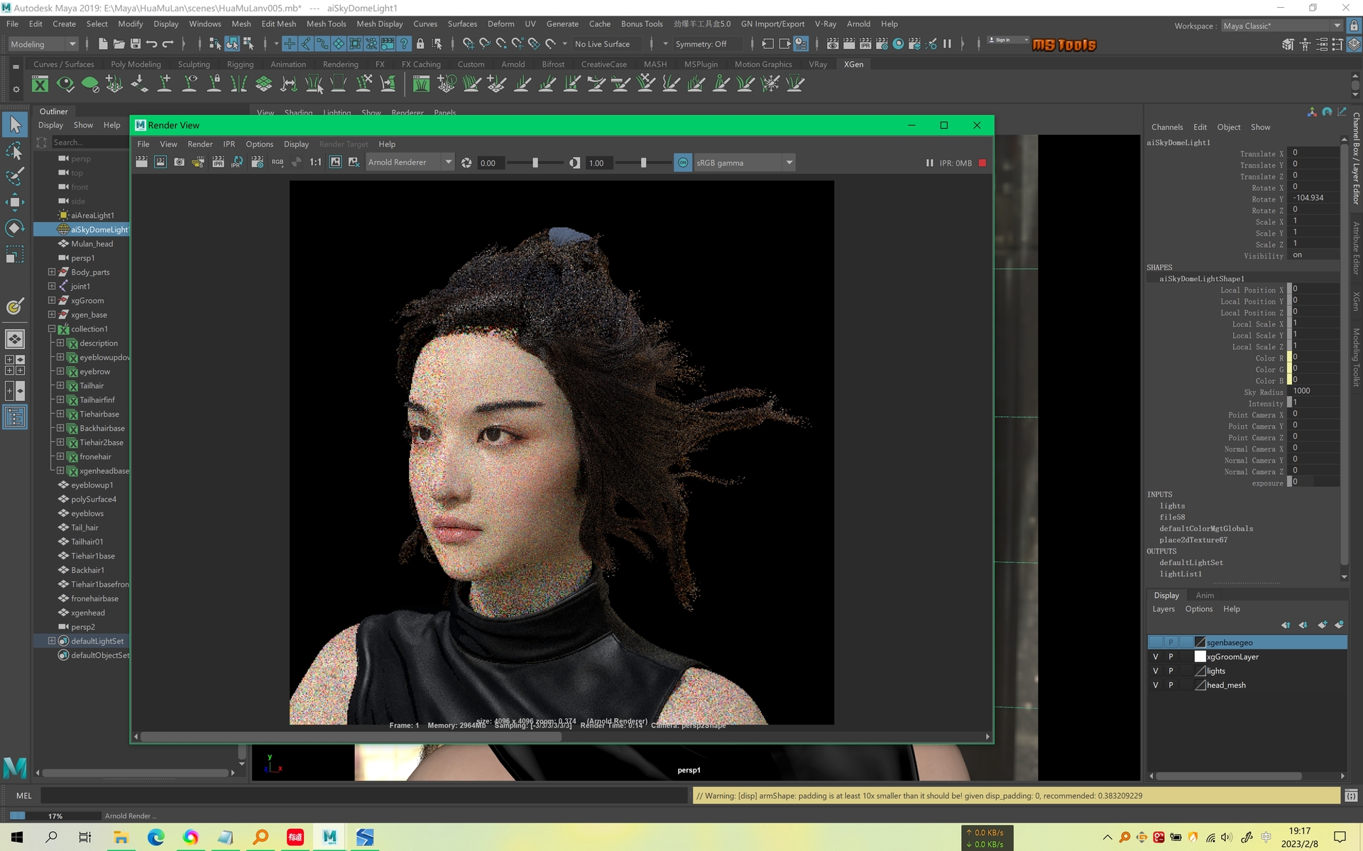
Task: Click the first green XGen shelf icon
Action: [40, 84]
